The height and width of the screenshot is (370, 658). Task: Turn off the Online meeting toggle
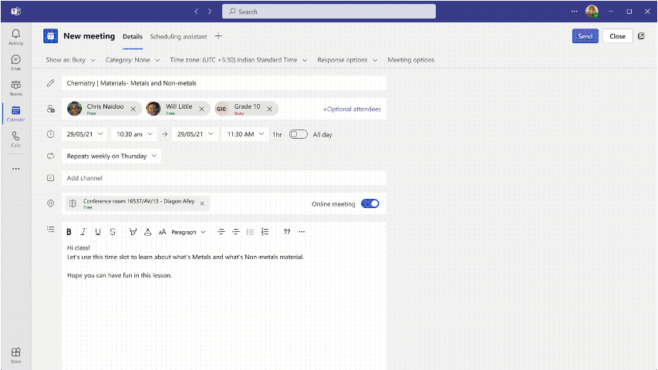(370, 203)
